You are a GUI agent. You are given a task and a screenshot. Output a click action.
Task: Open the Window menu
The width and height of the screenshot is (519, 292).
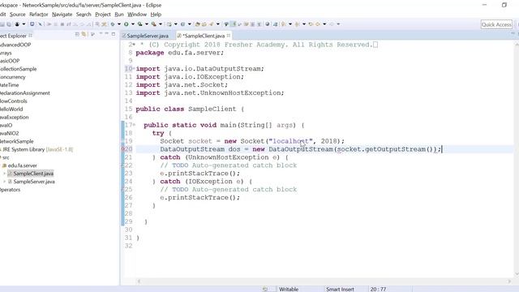(137, 15)
